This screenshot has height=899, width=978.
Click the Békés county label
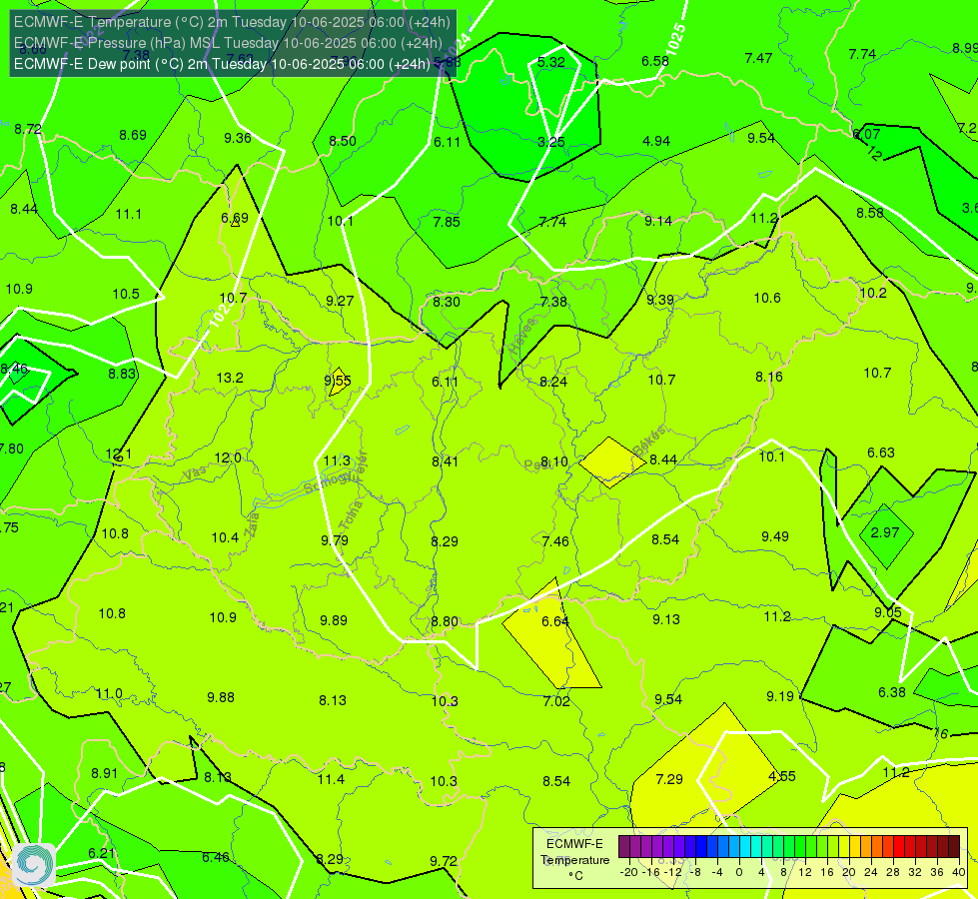(648, 442)
